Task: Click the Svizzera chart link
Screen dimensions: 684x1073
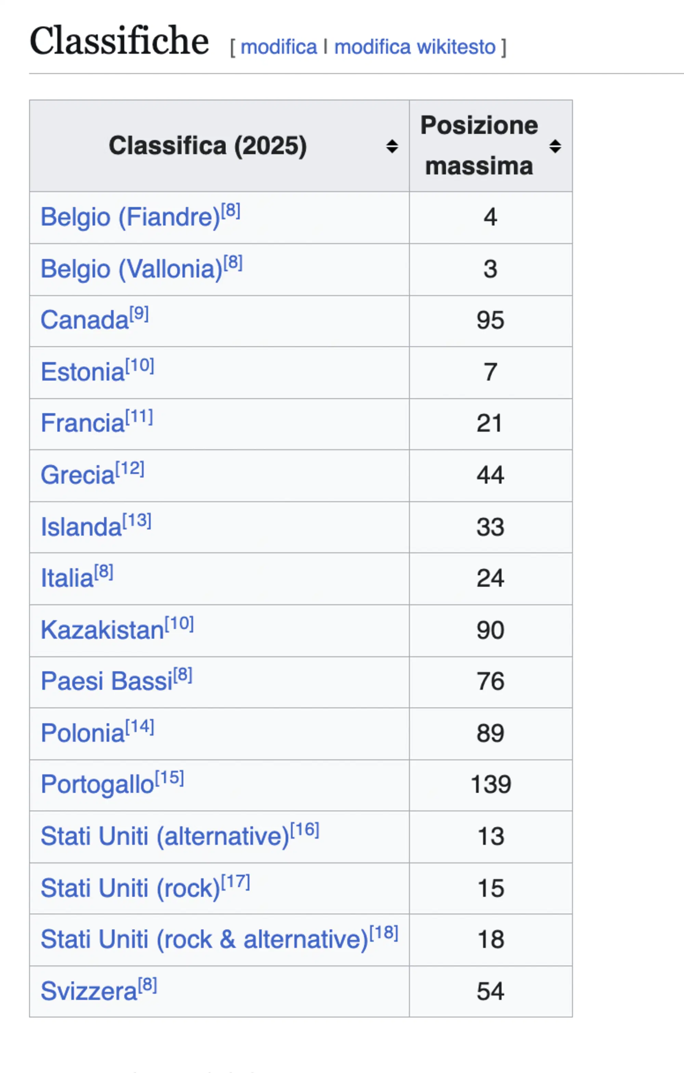Action: [x=89, y=991]
